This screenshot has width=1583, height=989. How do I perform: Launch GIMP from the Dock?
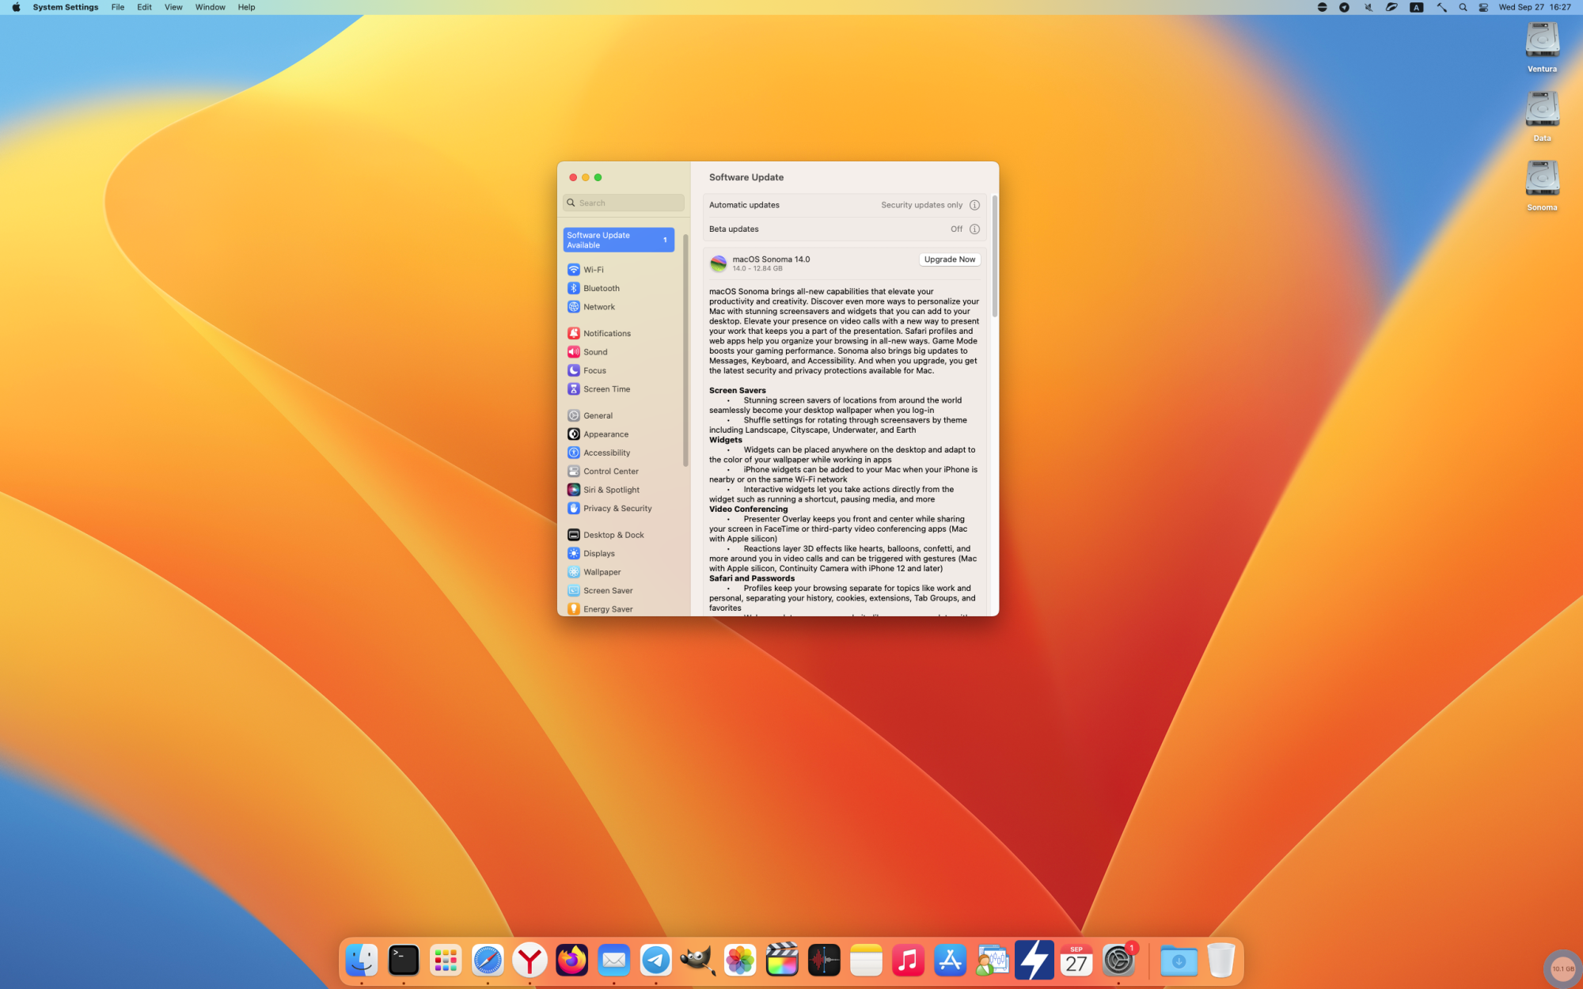click(x=697, y=961)
